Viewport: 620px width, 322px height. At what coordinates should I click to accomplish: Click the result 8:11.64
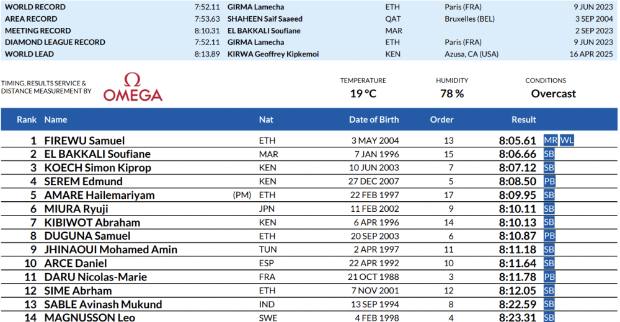coord(517,264)
